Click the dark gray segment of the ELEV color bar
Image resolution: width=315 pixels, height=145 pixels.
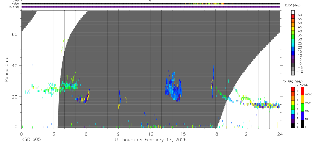pos(293,65)
